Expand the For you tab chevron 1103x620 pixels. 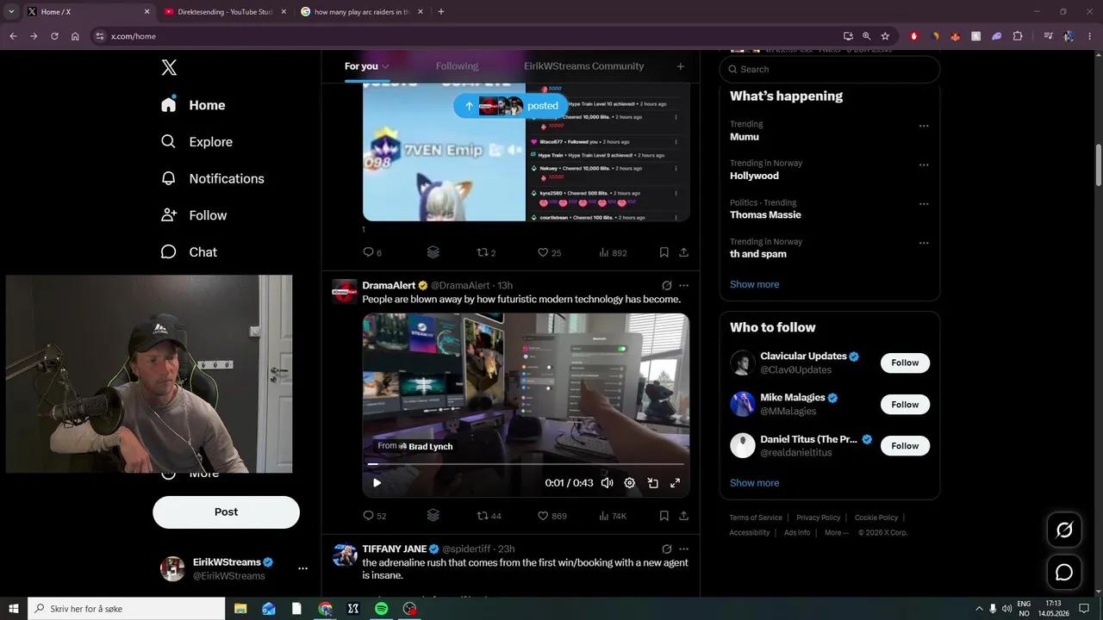pos(386,67)
